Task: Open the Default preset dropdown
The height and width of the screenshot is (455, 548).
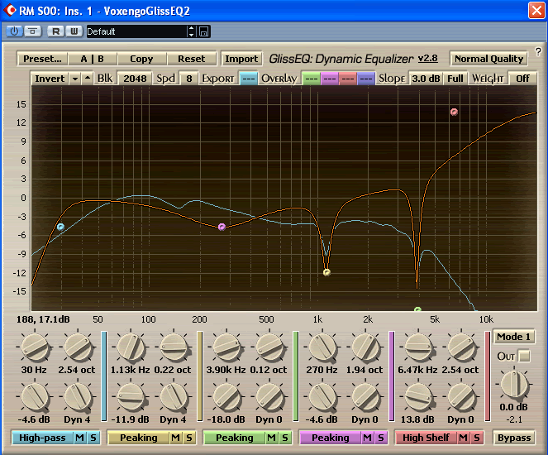Action: pos(136,31)
